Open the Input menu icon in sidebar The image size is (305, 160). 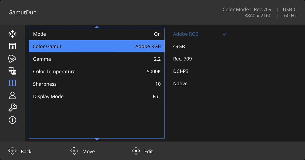[x=12, y=34]
